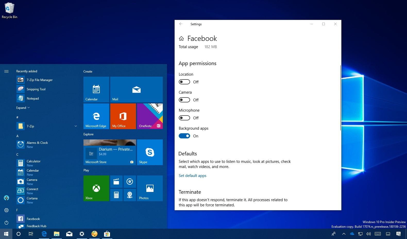Open the Movies & TV small tile
This screenshot has width=407, height=239.
pyautogui.click(x=116, y=182)
